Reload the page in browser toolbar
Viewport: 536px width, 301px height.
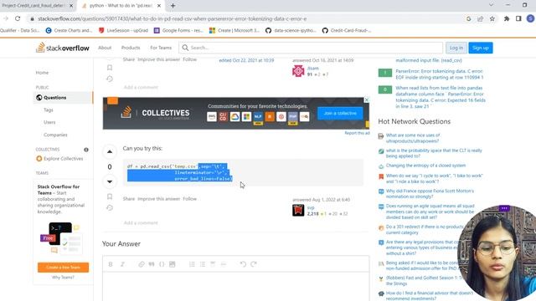tap(18, 18)
